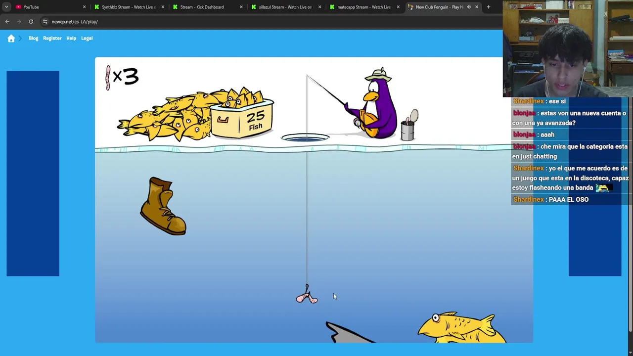The image size is (633, 356).
Task: Close the sillazul Stream tab
Action: (x=319, y=7)
